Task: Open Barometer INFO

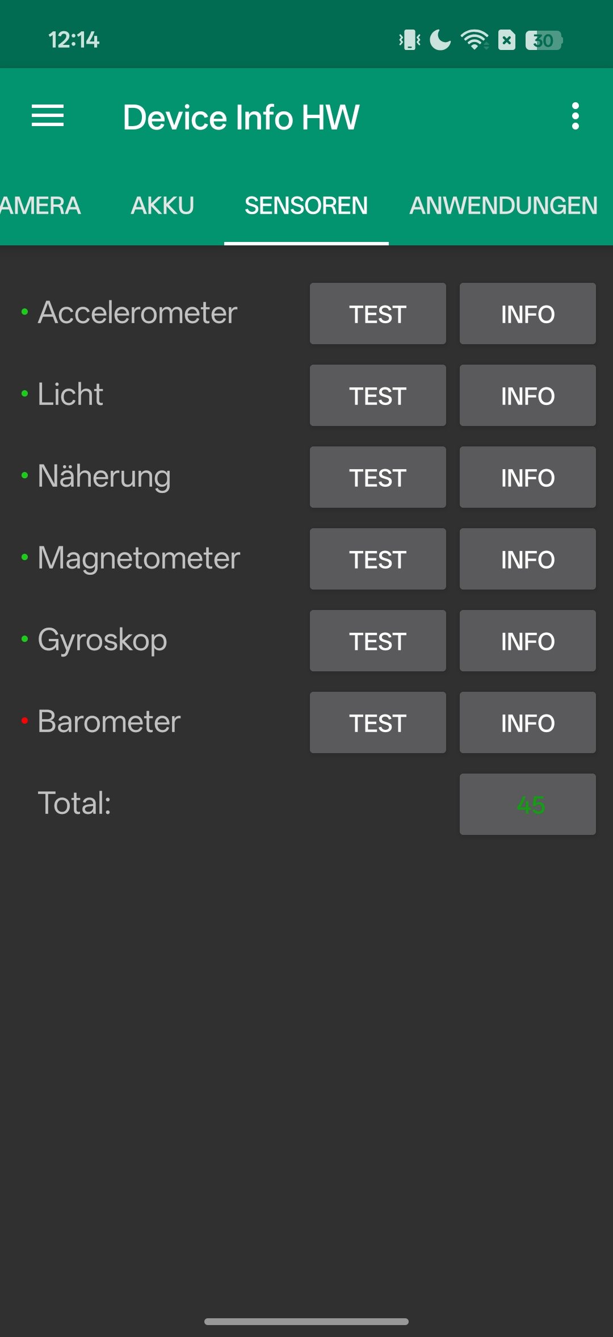Action: (527, 722)
